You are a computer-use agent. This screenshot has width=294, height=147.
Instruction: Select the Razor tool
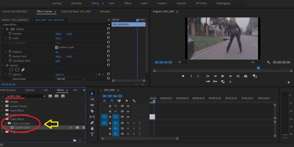92,111
